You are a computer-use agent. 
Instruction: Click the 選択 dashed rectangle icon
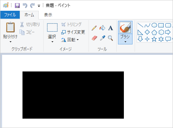point(52,27)
